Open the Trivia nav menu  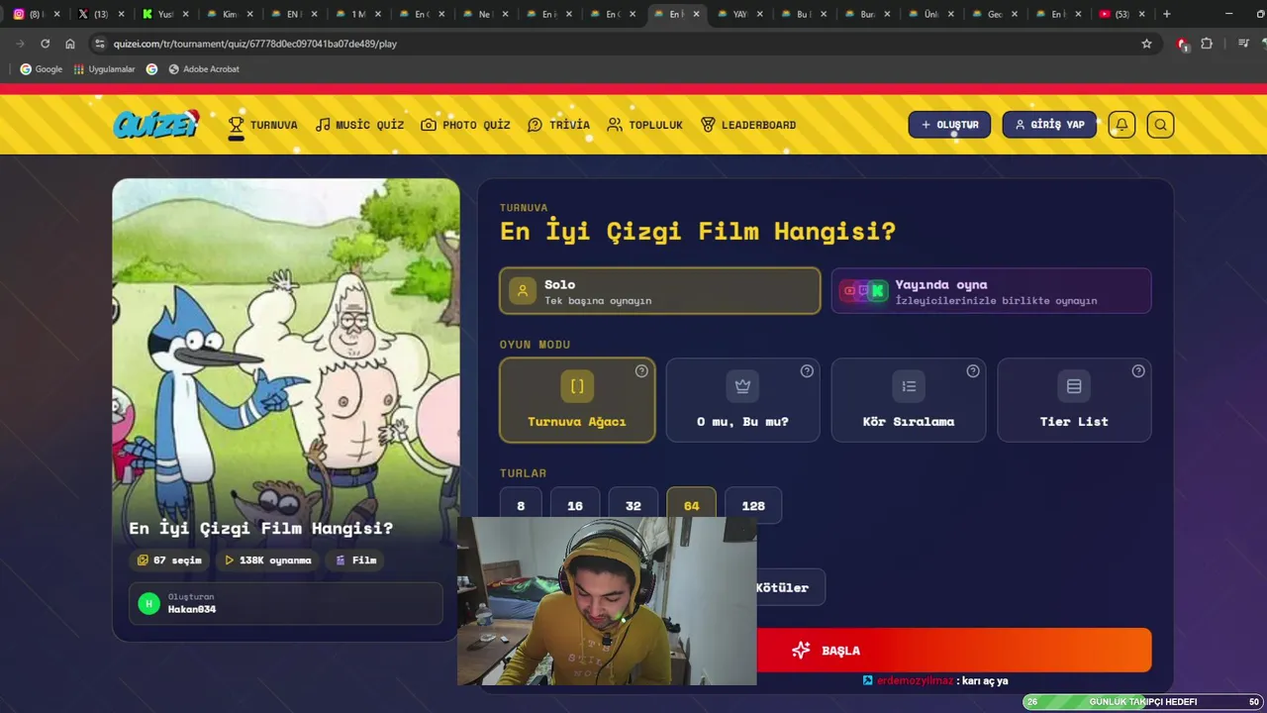pyautogui.click(x=558, y=125)
